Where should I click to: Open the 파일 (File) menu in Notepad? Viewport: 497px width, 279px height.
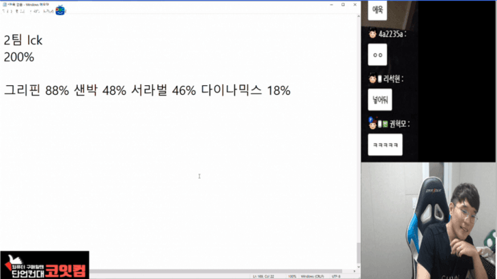click(x=5, y=12)
